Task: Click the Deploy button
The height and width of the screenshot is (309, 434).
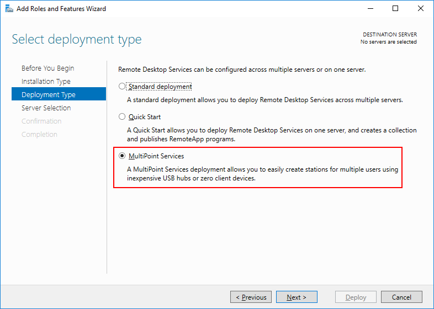Action: tap(356, 297)
